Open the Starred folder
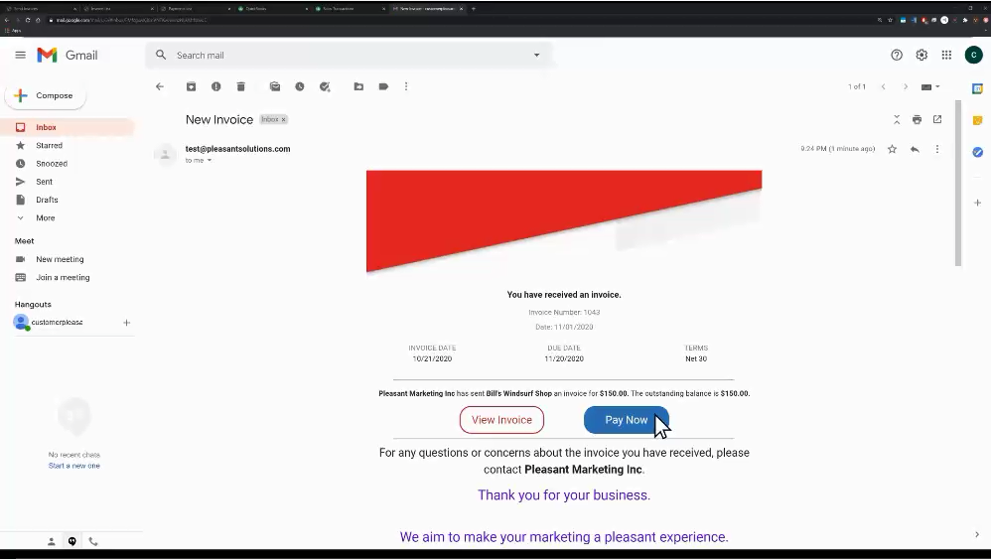Image resolution: width=991 pixels, height=560 pixels. pyautogui.click(x=49, y=146)
